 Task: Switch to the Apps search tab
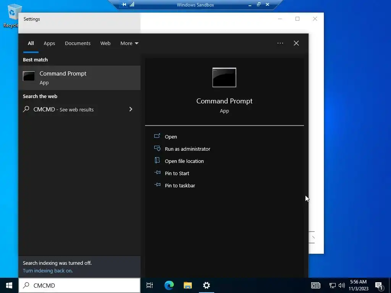49,43
